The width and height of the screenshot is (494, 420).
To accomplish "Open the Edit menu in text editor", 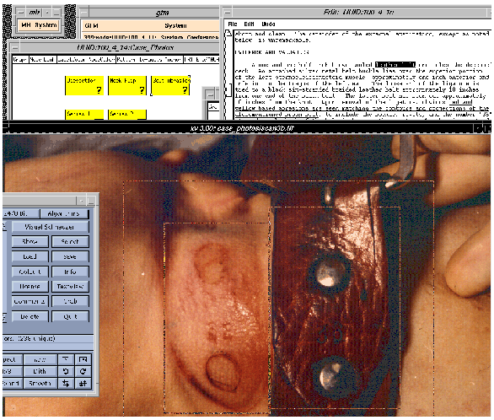I will (249, 24).
